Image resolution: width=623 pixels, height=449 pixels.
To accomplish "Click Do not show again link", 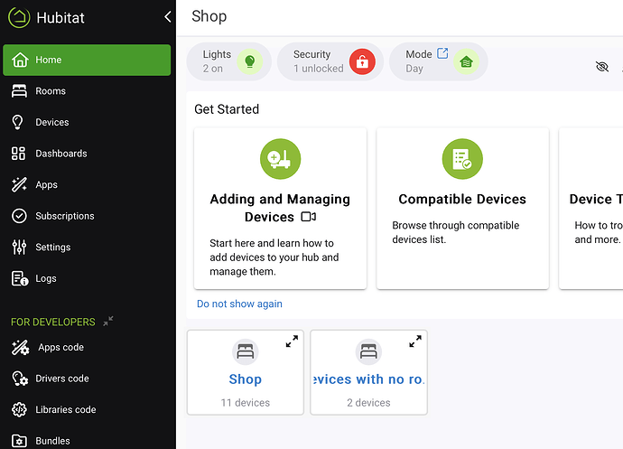I will (x=239, y=304).
